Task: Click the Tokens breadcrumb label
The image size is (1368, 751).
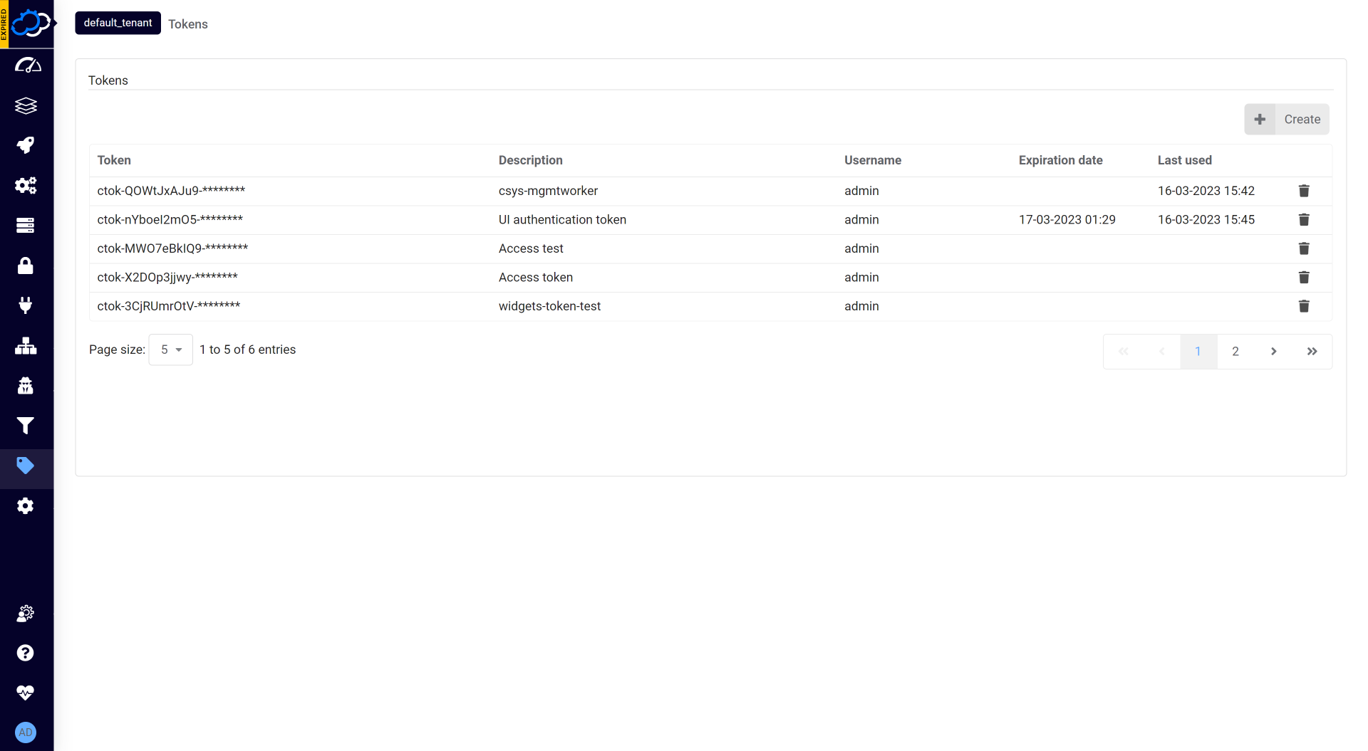Action: [188, 24]
